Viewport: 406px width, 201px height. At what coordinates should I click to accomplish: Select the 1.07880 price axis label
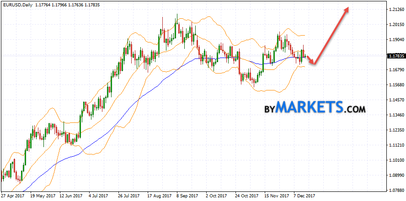pyautogui.click(x=393, y=190)
